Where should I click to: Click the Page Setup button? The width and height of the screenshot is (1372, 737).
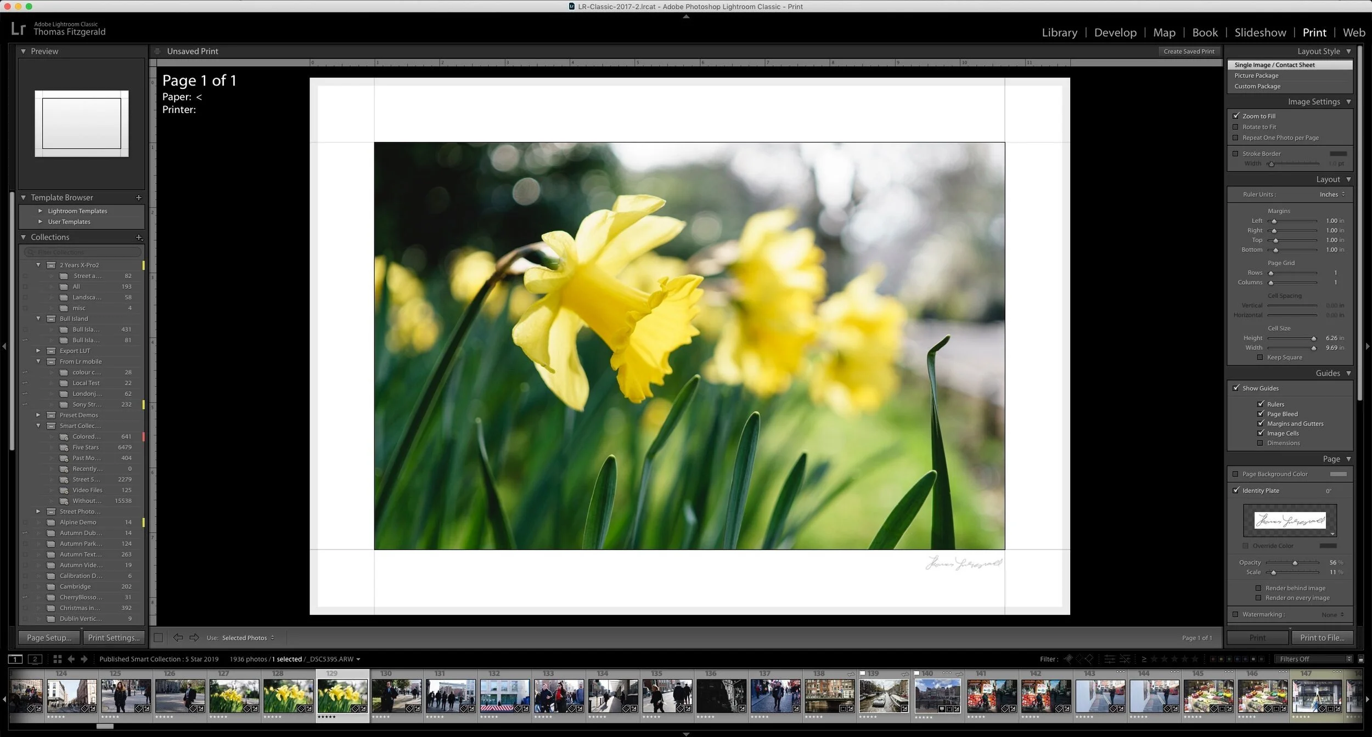49,638
